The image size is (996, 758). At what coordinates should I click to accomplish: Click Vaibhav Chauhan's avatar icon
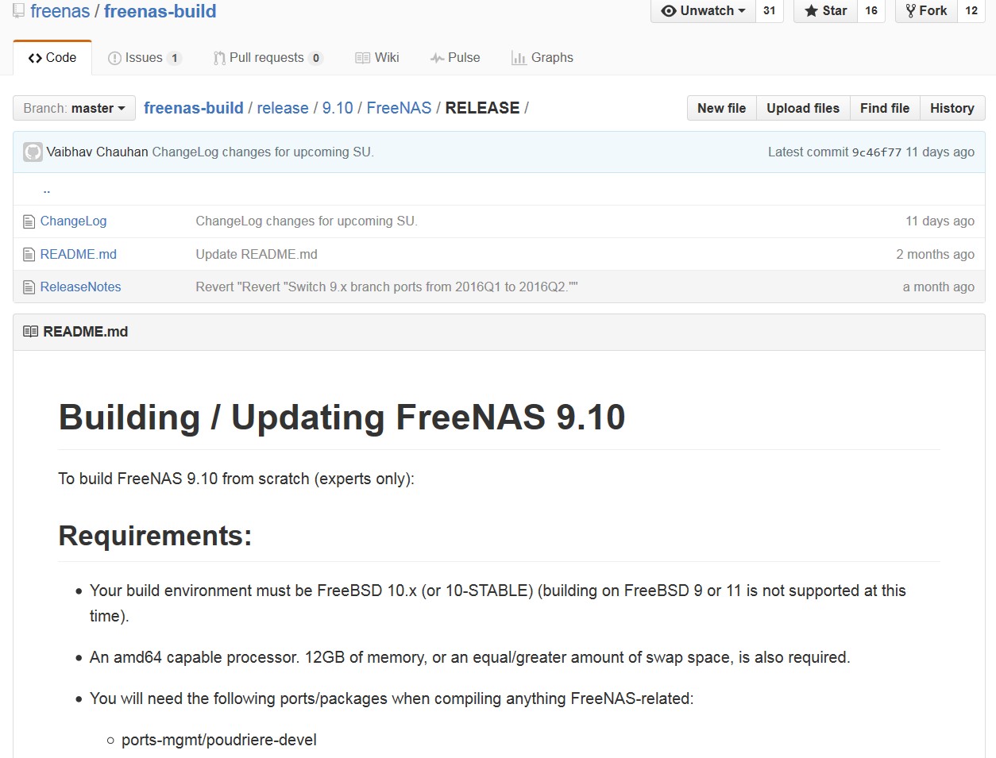coord(33,152)
